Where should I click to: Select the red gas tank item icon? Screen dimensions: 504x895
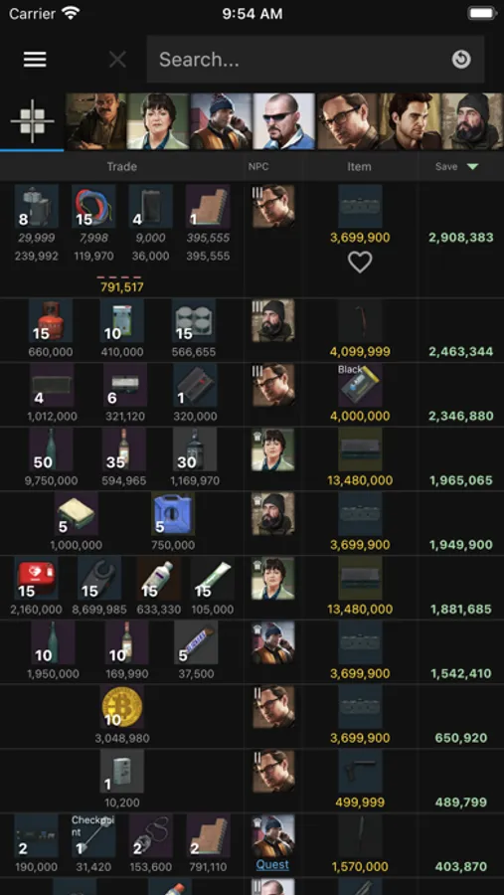[51, 320]
